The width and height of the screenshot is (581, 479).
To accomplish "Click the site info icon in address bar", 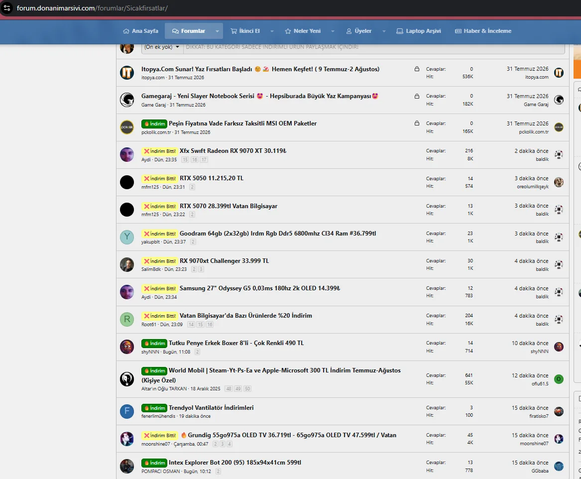I will tap(6, 8).
